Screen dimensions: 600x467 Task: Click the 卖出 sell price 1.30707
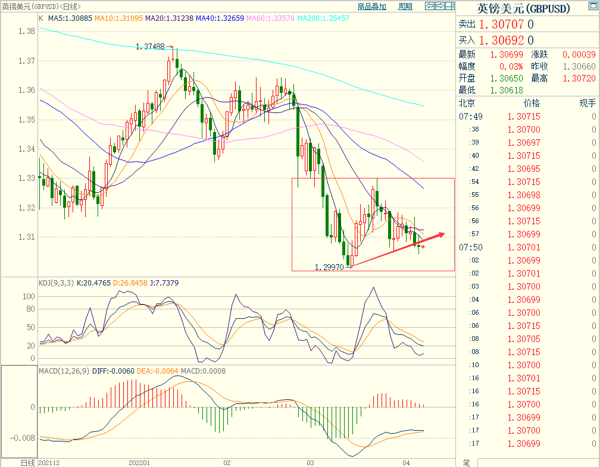point(502,25)
